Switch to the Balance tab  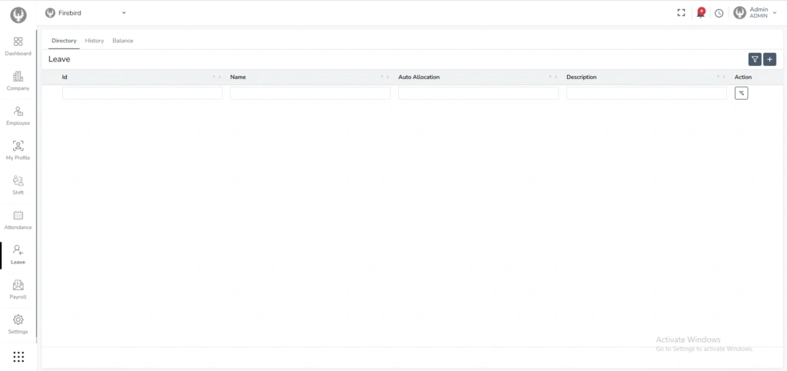pos(123,41)
